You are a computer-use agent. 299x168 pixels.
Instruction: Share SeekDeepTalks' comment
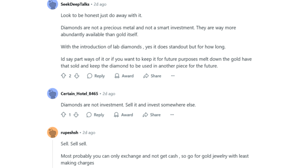point(152,76)
